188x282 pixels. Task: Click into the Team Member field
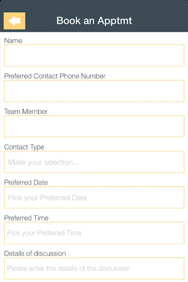(94, 127)
